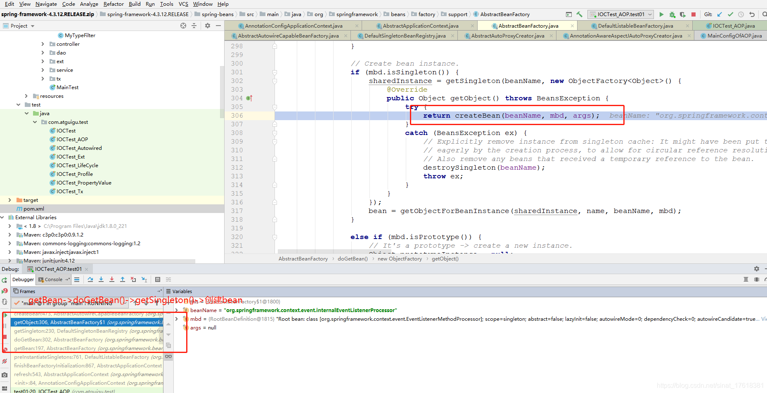767x393 pixels.
Task: Click the Git Commit checkmark icon
Action: click(x=730, y=14)
